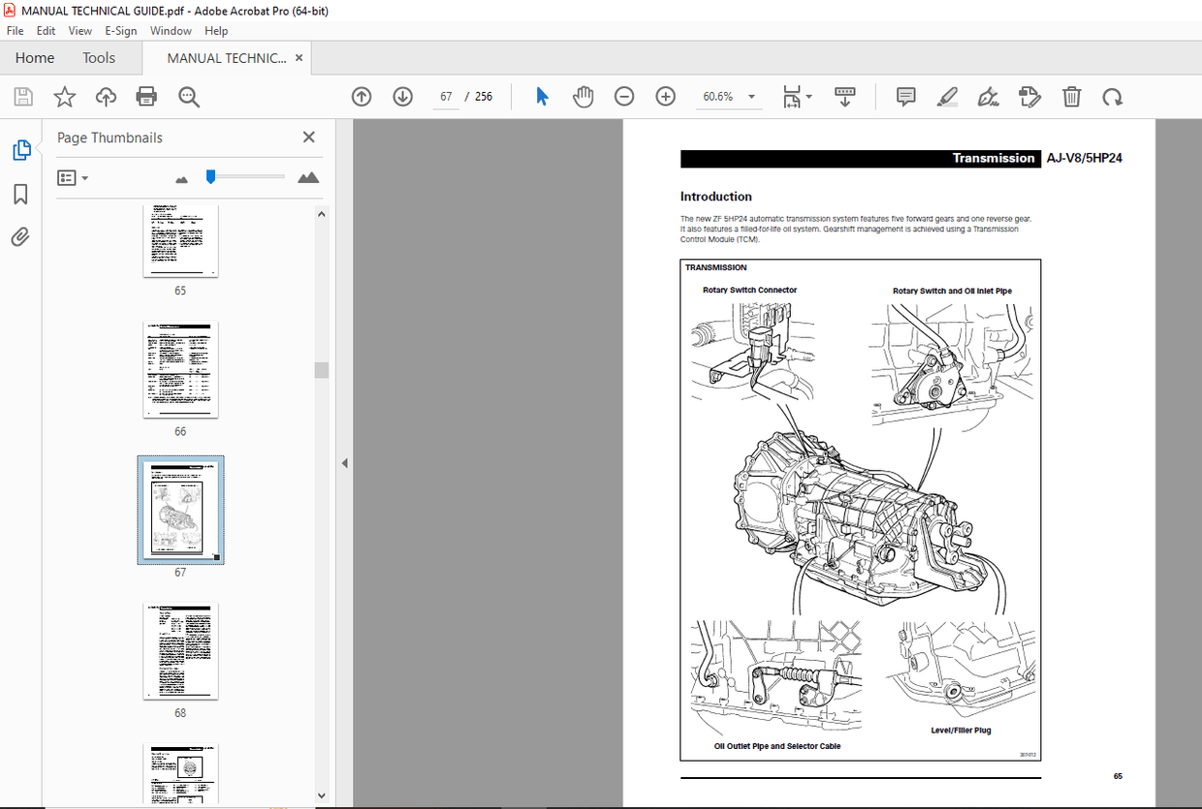This screenshot has height=809, width=1202.
Task: Switch to the Tools tab
Action: click(98, 57)
